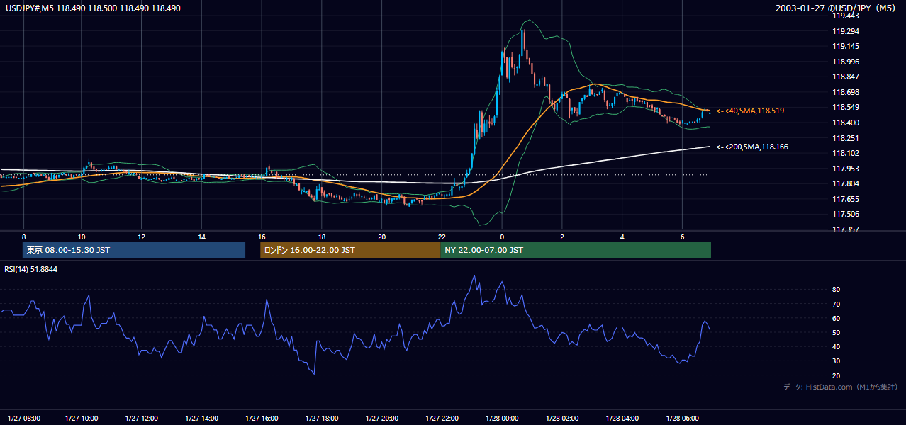Click the RSI(14) 51.8844 indicator label
Viewport: 906px width, 425px height.
31,269
